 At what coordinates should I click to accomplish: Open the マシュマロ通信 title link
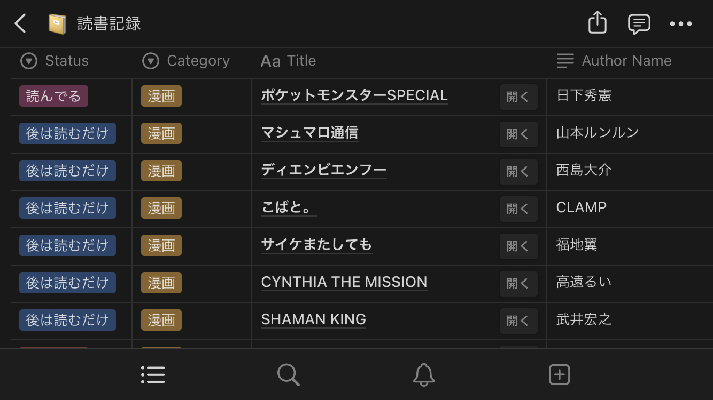[x=309, y=133]
